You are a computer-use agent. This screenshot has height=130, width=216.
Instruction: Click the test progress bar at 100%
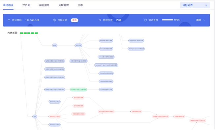[168, 20]
